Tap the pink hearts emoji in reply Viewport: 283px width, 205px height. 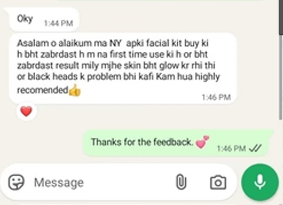(x=202, y=142)
